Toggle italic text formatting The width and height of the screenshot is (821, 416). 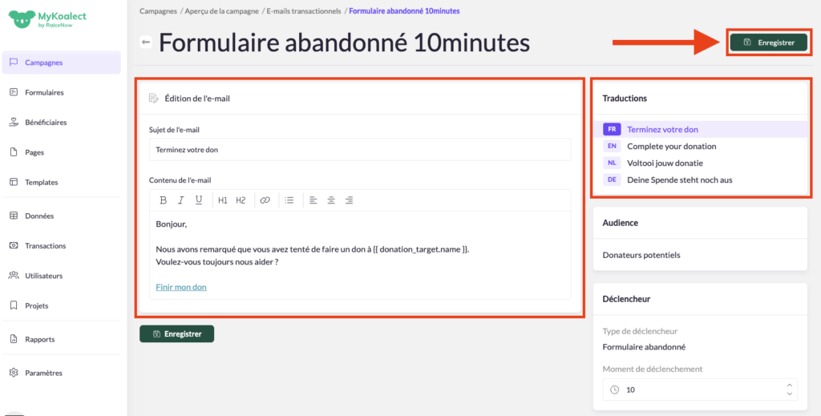coord(181,200)
